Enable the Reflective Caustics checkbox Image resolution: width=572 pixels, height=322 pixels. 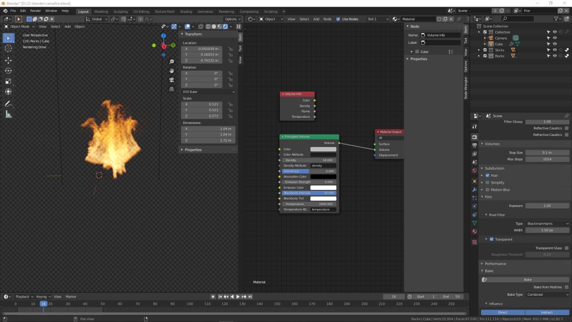click(x=566, y=128)
